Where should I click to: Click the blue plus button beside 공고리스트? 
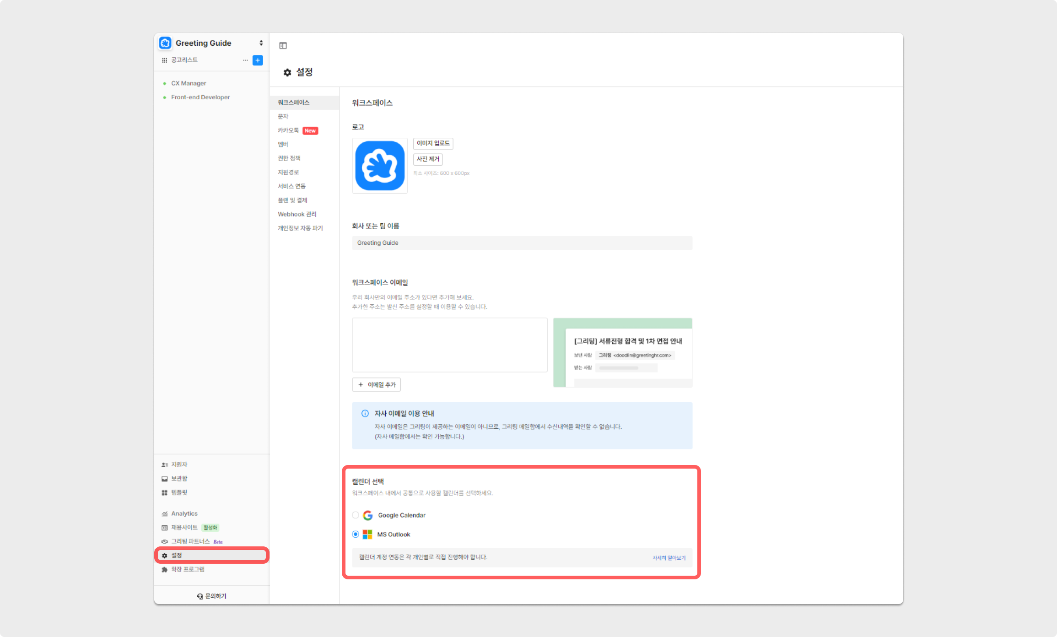[258, 60]
